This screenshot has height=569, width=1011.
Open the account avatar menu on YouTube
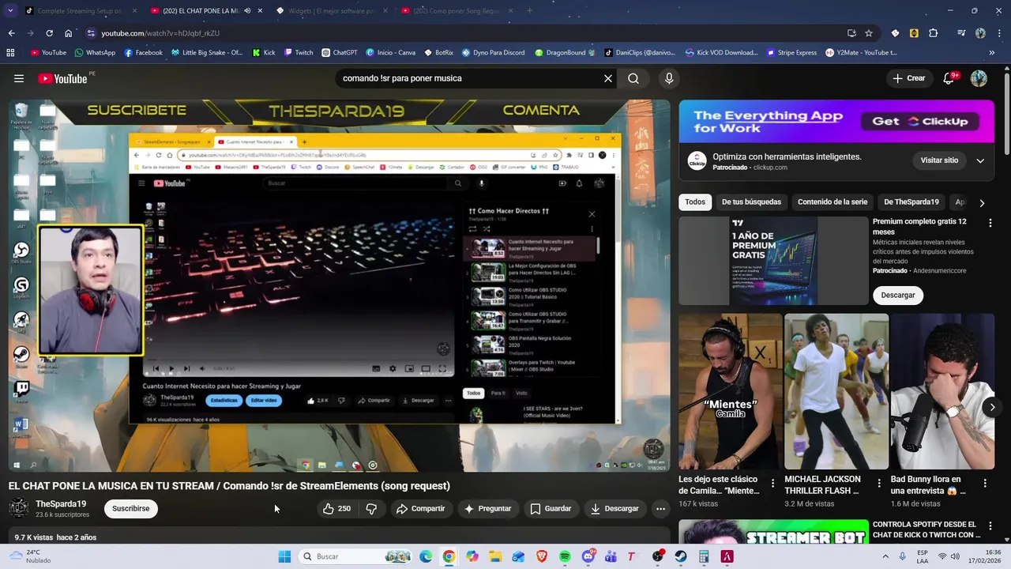979,78
